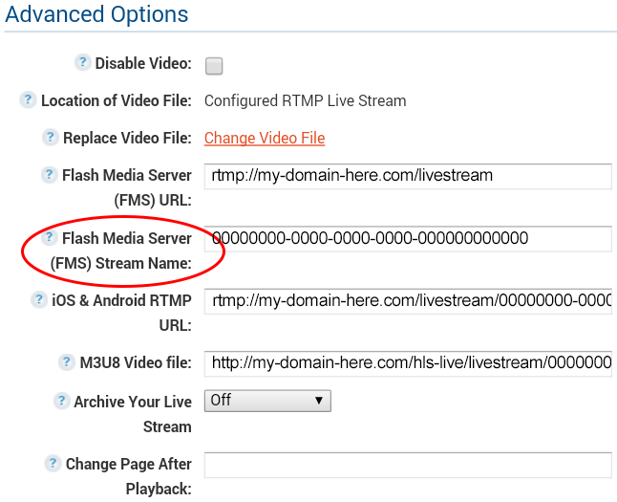Click the Flash Media Server URL field
617x502 pixels.
click(408, 177)
